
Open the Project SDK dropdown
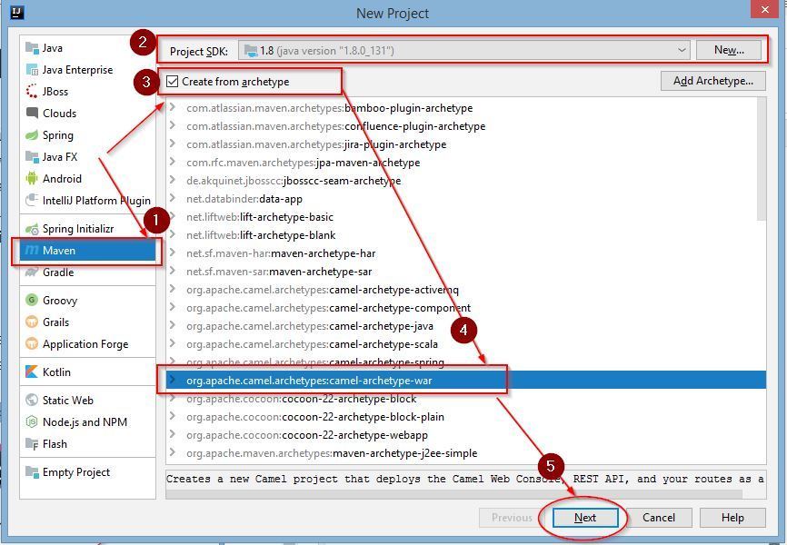click(x=464, y=50)
